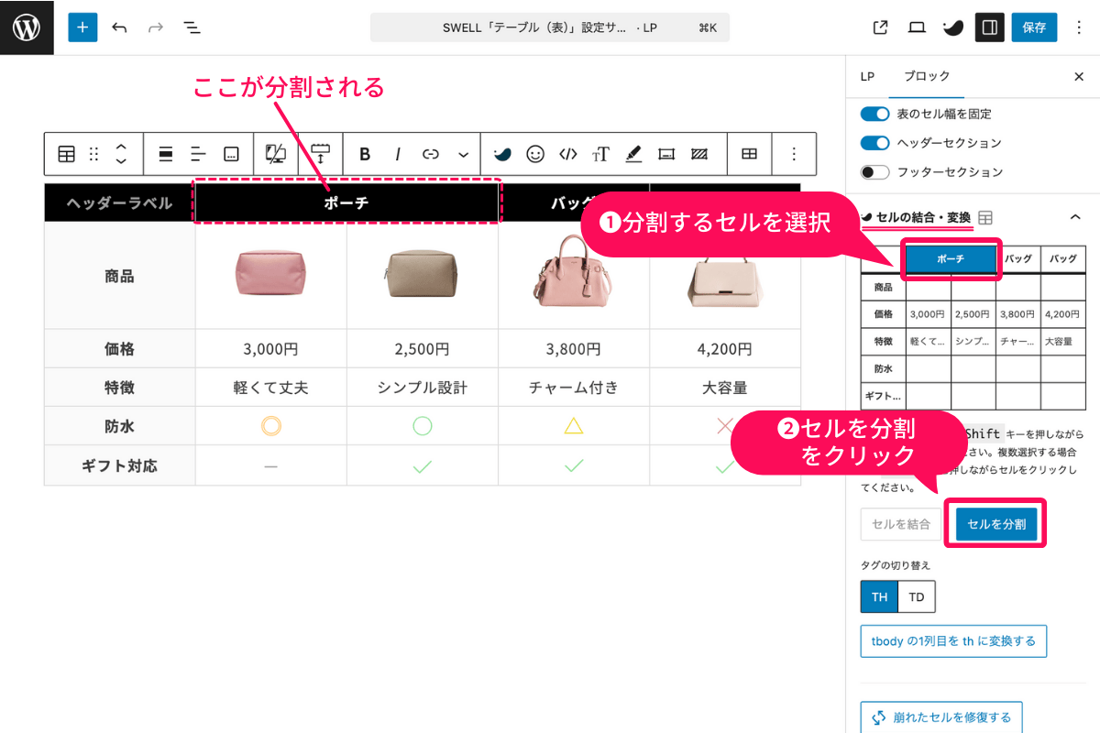Click tbody の1列目を th に変換する button

953,640
